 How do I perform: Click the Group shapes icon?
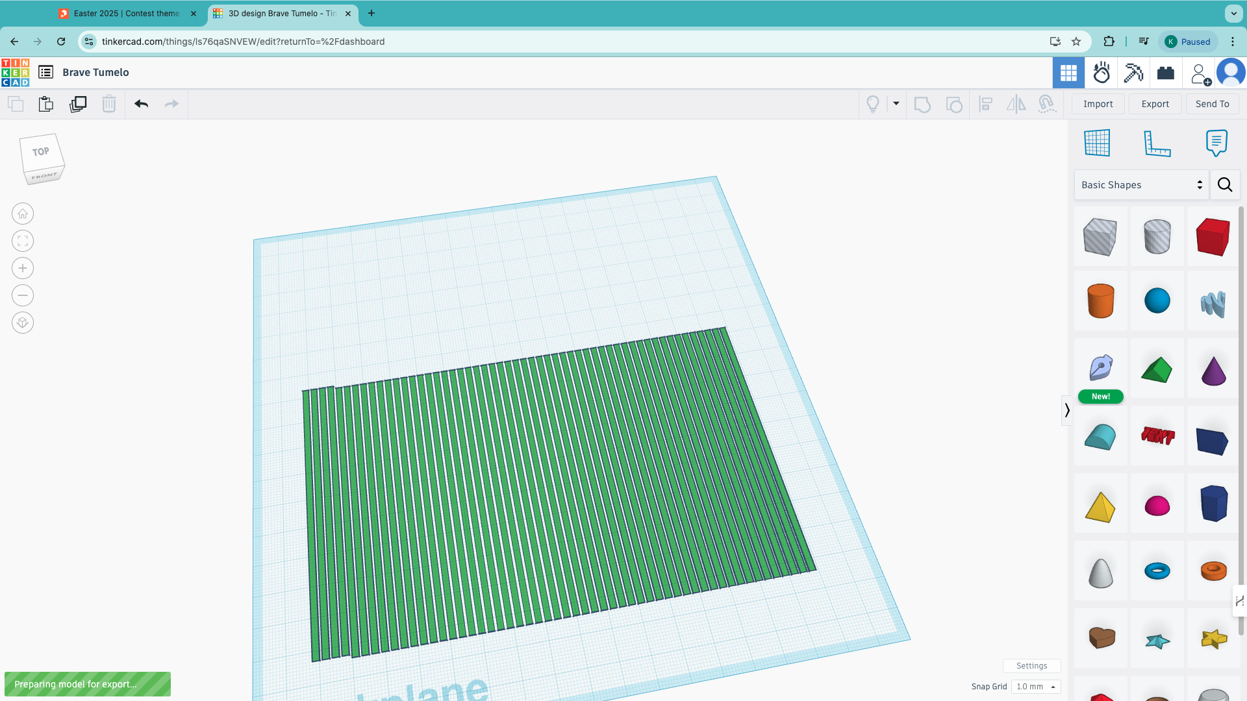click(922, 104)
